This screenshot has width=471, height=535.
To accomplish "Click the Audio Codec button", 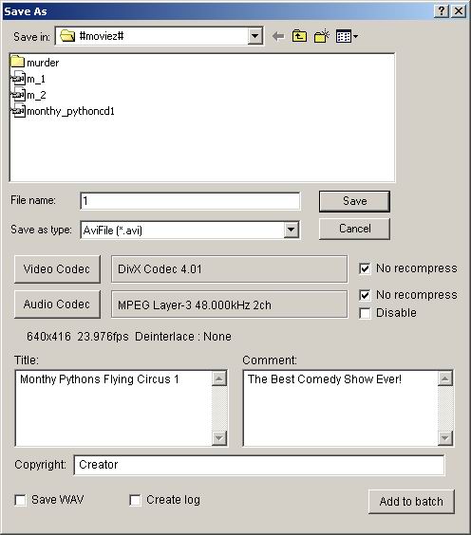I will [x=57, y=304].
